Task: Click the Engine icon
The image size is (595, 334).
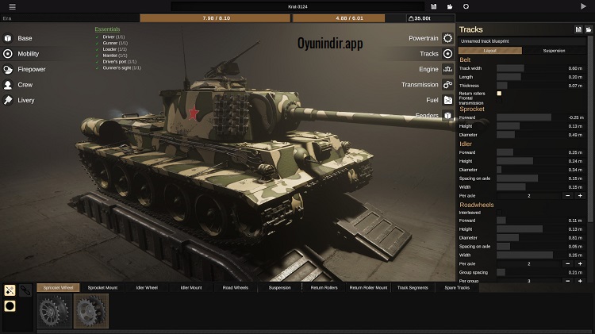Action: 447,70
